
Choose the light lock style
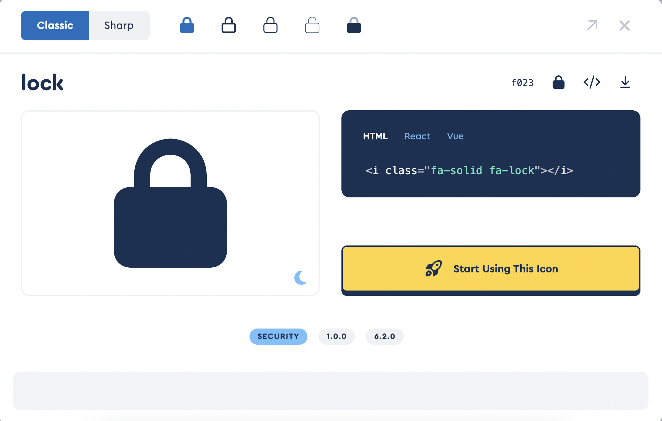pyautogui.click(x=270, y=25)
